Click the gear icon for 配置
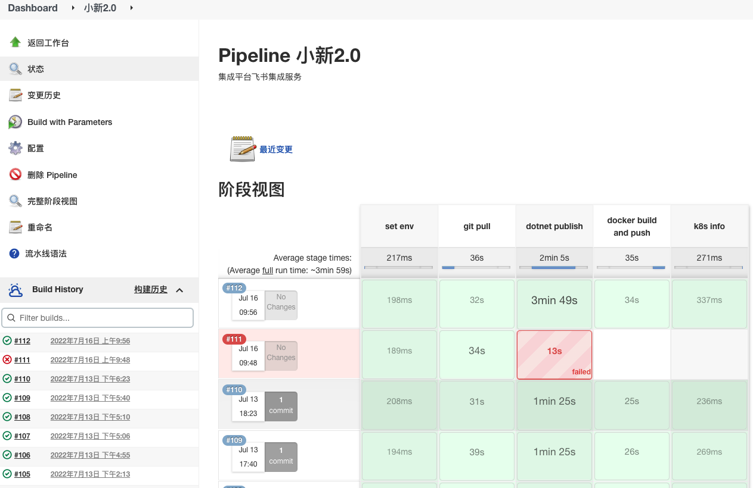 click(15, 148)
